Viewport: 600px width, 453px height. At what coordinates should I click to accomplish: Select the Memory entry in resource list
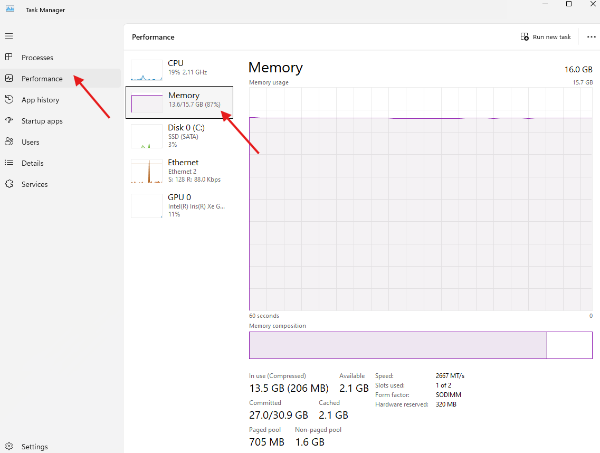click(x=179, y=102)
